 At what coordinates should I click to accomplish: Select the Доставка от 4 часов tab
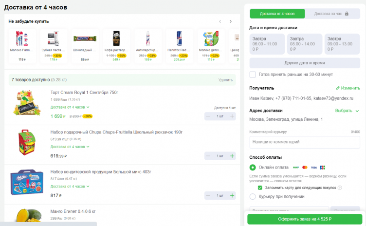277,14
